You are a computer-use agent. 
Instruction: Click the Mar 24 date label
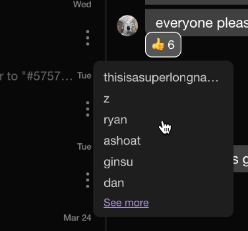click(x=77, y=218)
